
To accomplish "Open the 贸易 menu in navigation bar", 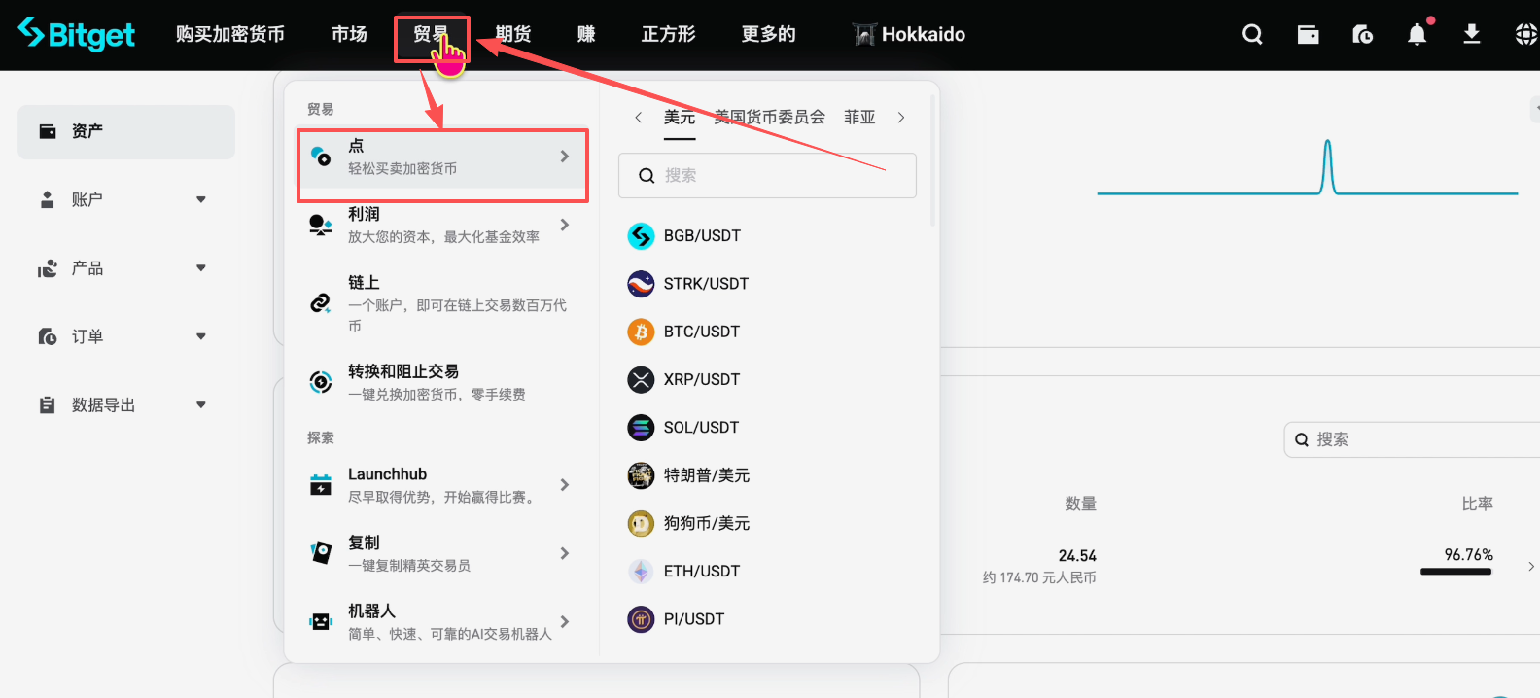I will [430, 35].
